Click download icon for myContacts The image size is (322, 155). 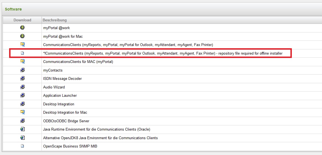[22, 70]
